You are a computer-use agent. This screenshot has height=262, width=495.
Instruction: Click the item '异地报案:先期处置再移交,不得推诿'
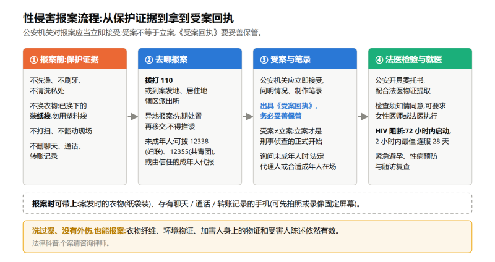[x=173, y=121]
